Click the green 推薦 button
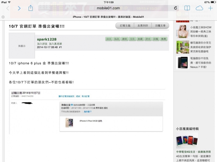Screen dimensions: 217x162 click(x=164, y=39)
